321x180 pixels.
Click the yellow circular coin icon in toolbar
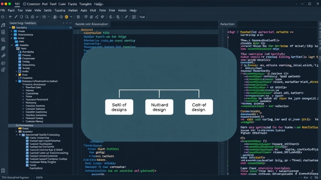[66, 17]
